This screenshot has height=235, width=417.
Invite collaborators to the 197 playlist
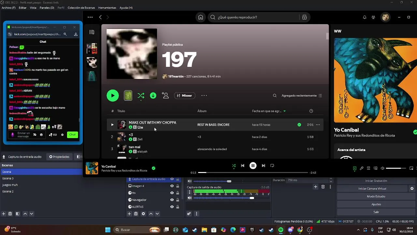coord(165,96)
